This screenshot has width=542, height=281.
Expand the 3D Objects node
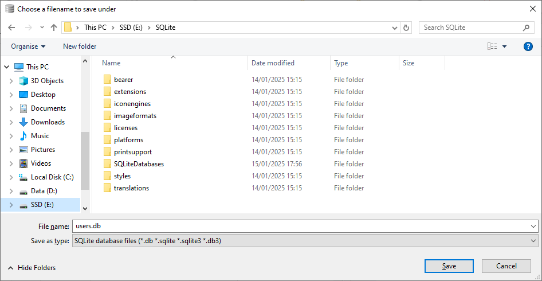coord(11,81)
